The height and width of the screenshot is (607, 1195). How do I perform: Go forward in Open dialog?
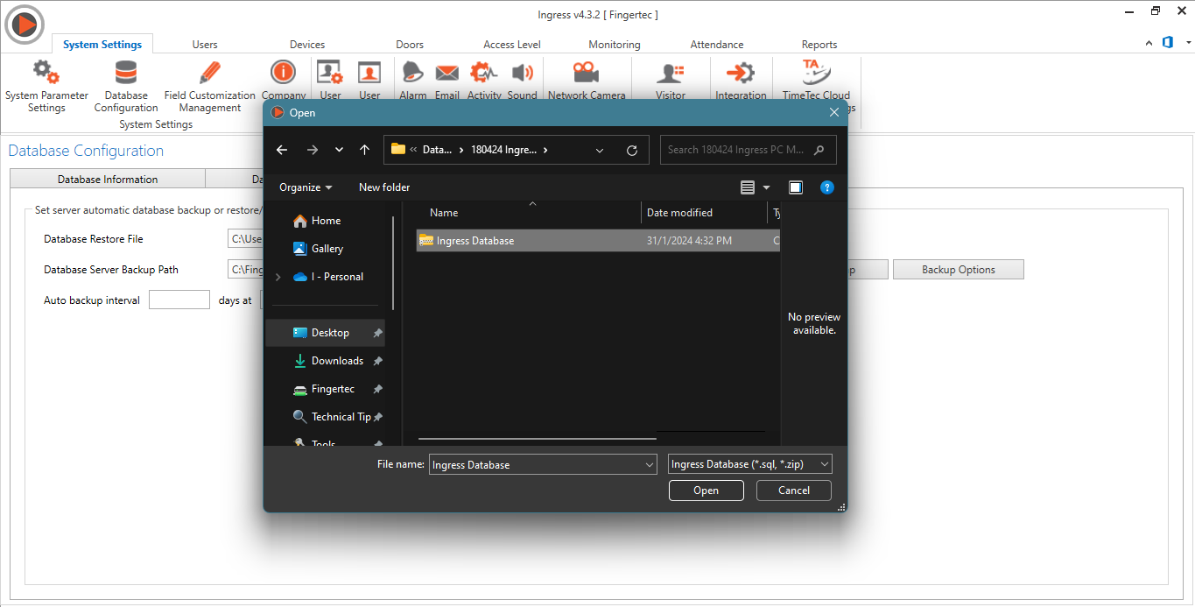(313, 150)
